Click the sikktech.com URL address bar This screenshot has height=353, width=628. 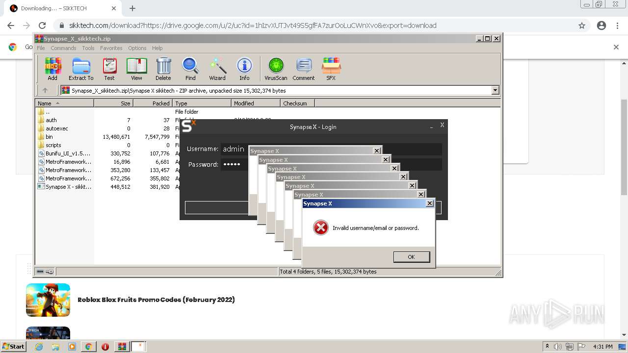(x=314, y=25)
